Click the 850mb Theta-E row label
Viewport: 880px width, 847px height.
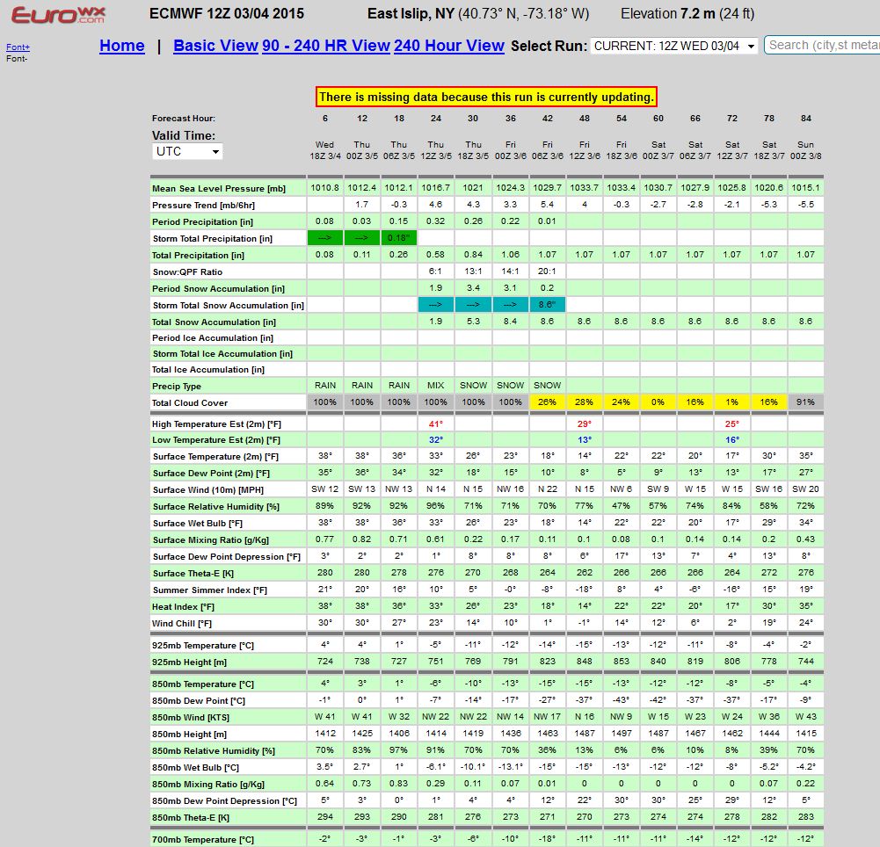[x=193, y=818]
